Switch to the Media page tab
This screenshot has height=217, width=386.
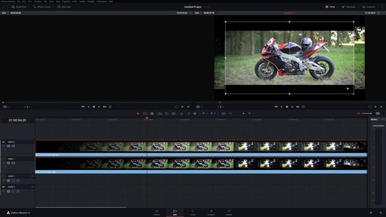(157, 213)
